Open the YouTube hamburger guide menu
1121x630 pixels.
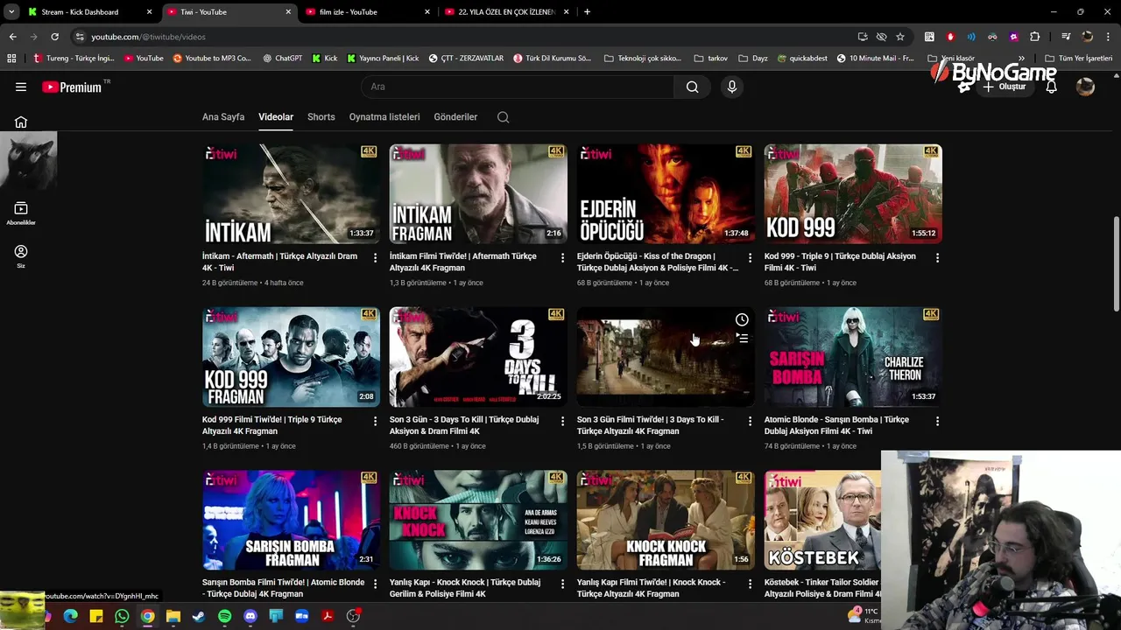click(21, 87)
